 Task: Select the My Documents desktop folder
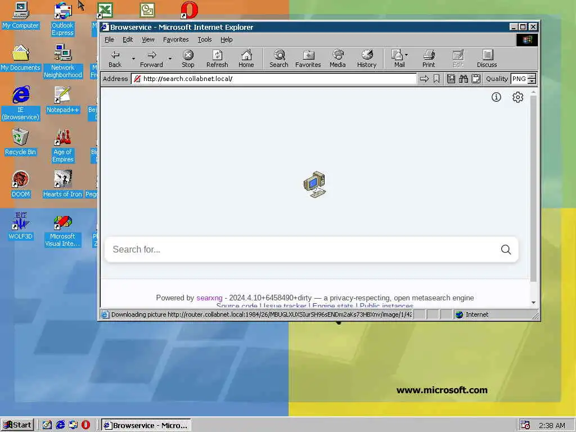(21, 57)
